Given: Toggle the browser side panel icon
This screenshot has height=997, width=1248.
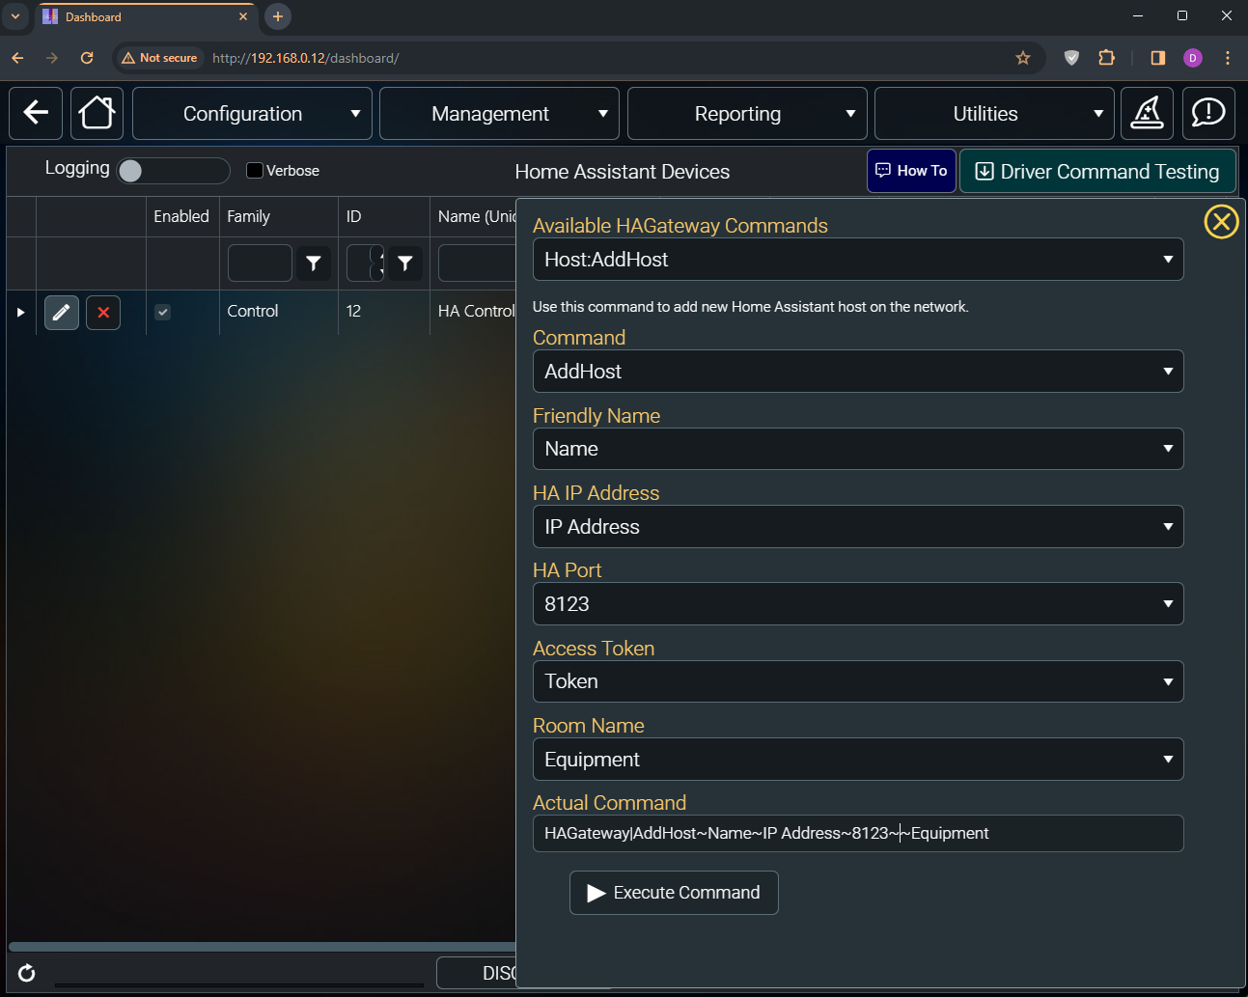Looking at the screenshot, I should point(1158,58).
